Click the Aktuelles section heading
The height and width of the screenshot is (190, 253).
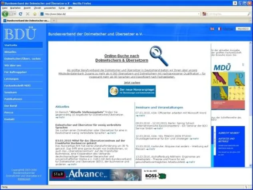62,106
